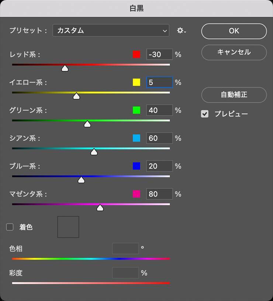Enable the 着色 tint checkbox
This screenshot has height=301, width=273.
pos(10,227)
